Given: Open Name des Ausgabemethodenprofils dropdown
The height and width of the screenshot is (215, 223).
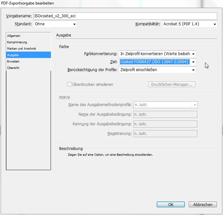Looking at the screenshot, I should (x=165, y=105).
